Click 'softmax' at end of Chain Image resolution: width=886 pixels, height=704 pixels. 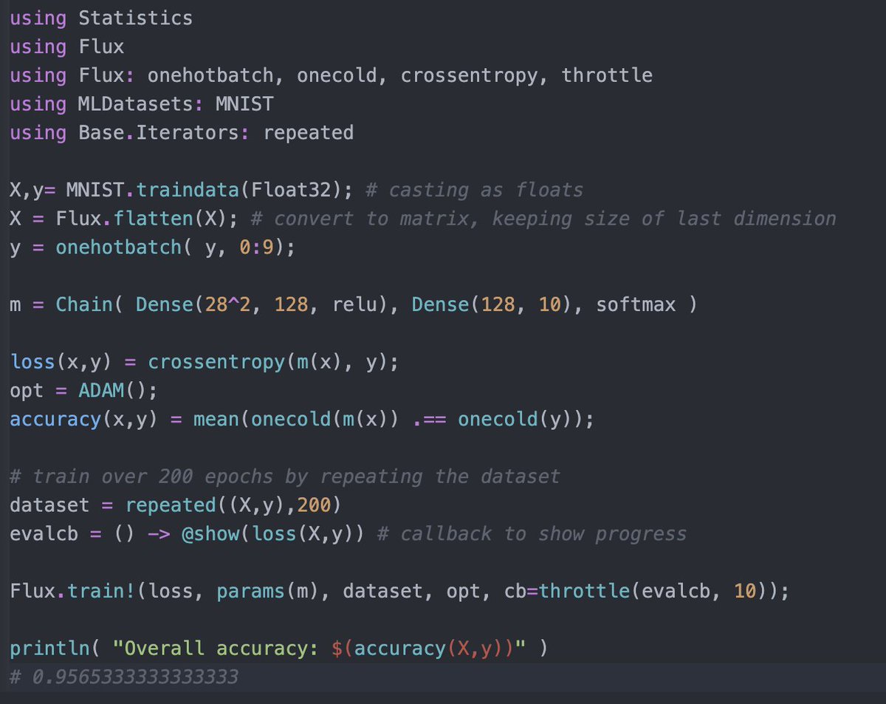point(636,304)
